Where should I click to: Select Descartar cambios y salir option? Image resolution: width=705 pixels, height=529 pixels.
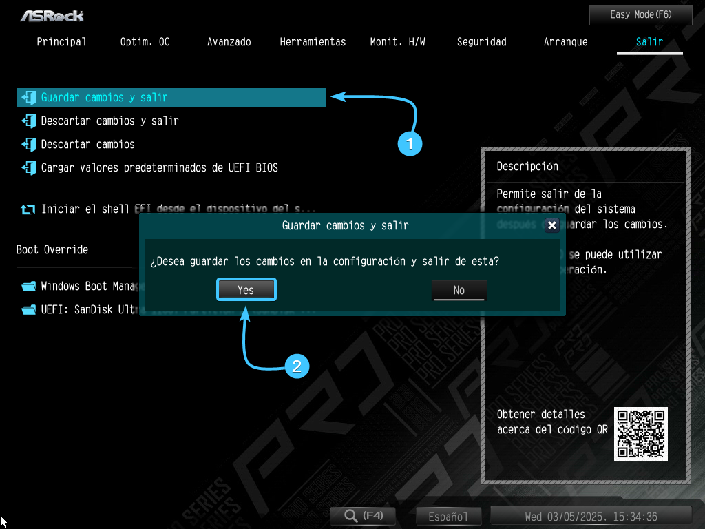[109, 121]
